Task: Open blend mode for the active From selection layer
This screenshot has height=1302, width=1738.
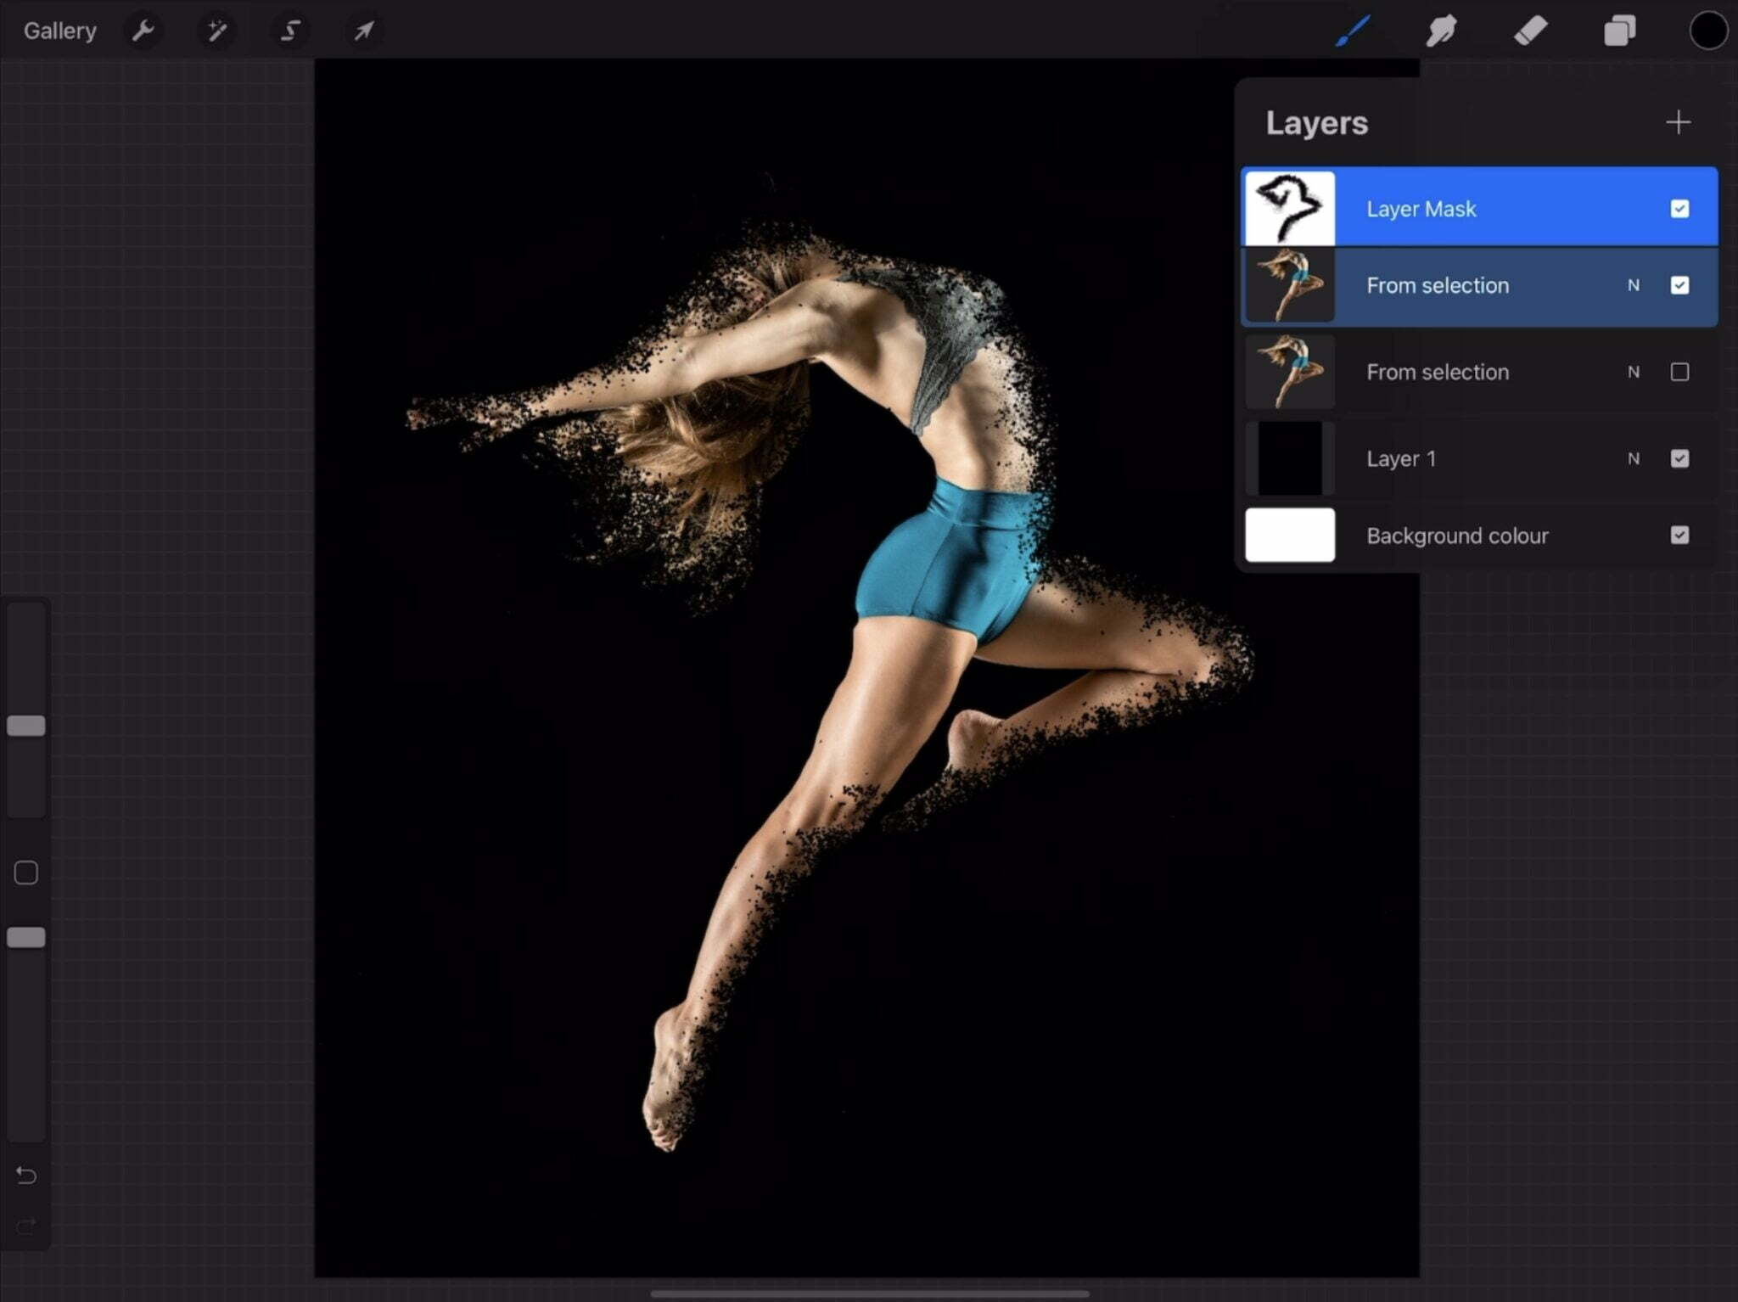Action: pos(1634,286)
